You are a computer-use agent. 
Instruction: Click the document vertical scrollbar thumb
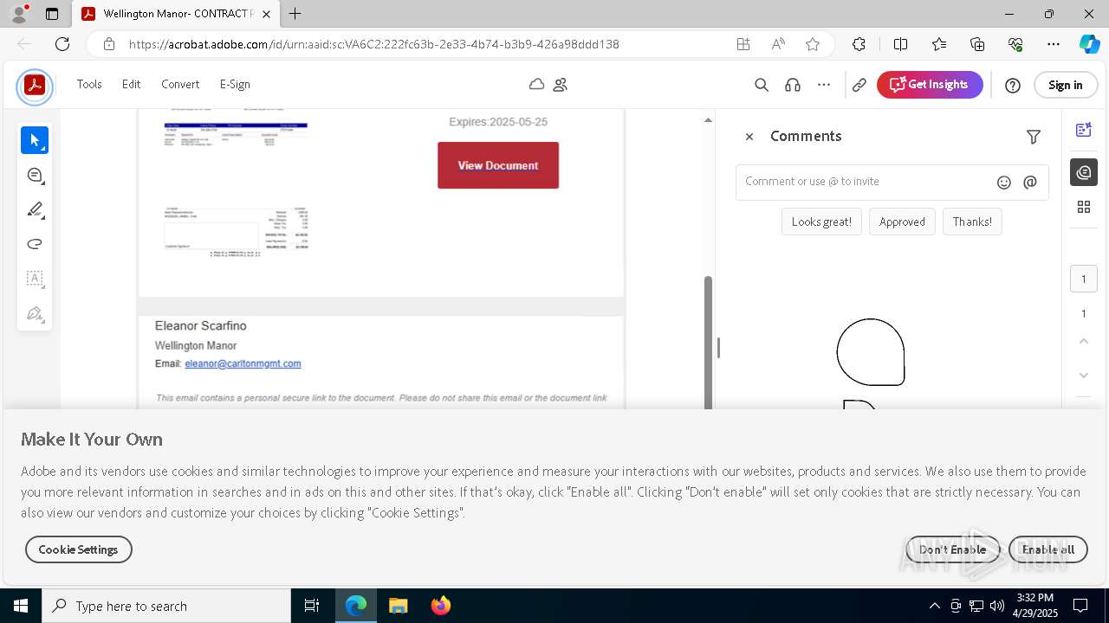click(708, 342)
